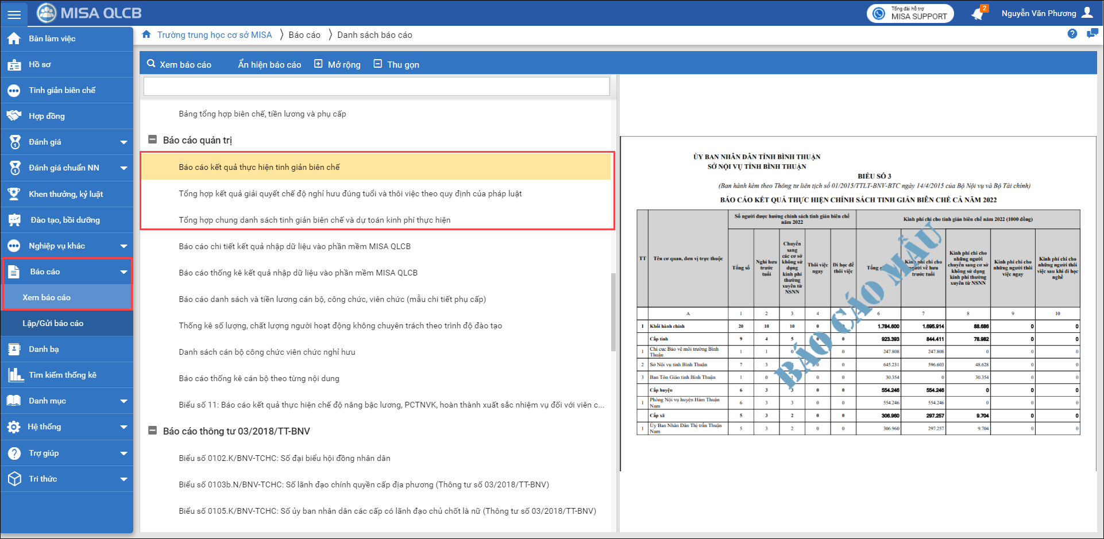
Task: Expand the Danh mục sidebar menu
Action: [123, 401]
